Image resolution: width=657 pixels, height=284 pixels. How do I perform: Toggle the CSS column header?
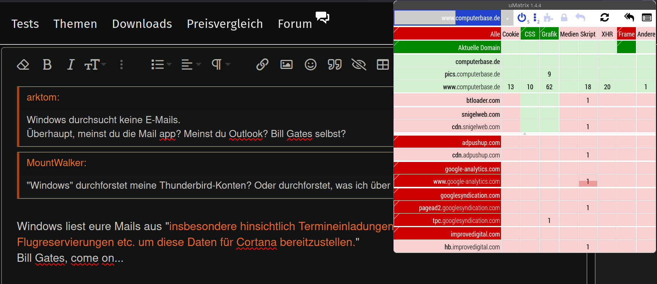(530, 34)
